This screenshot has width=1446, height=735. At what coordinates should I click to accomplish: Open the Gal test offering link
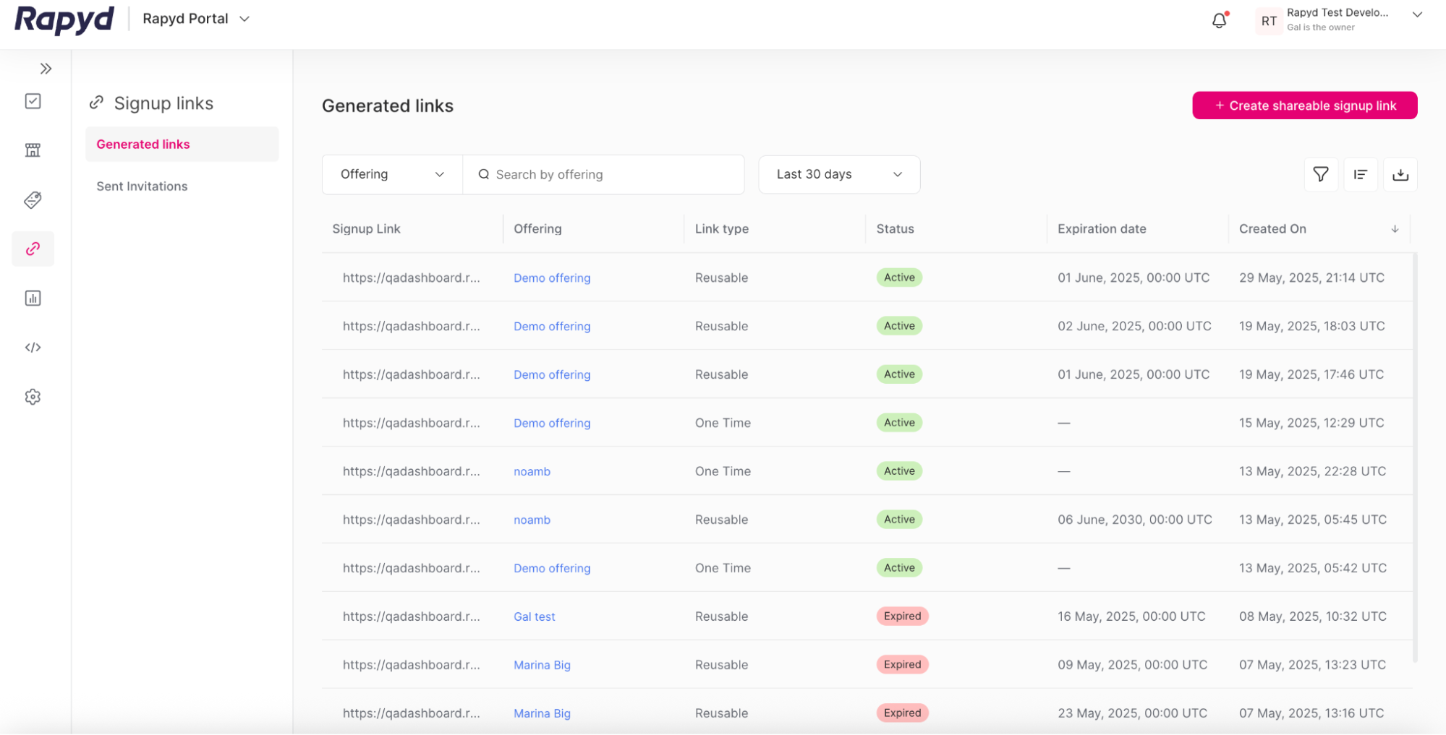click(x=534, y=616)
